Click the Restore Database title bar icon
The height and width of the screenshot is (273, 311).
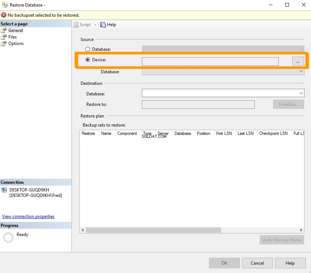[5, 5]
